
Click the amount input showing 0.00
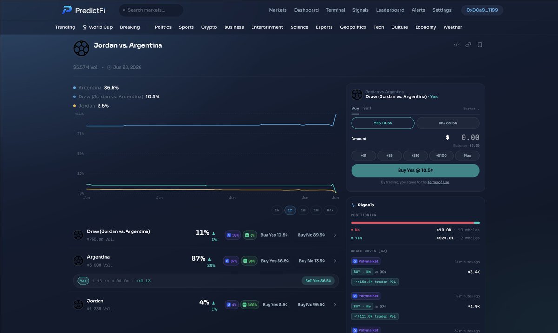click(x=470, y=138)
